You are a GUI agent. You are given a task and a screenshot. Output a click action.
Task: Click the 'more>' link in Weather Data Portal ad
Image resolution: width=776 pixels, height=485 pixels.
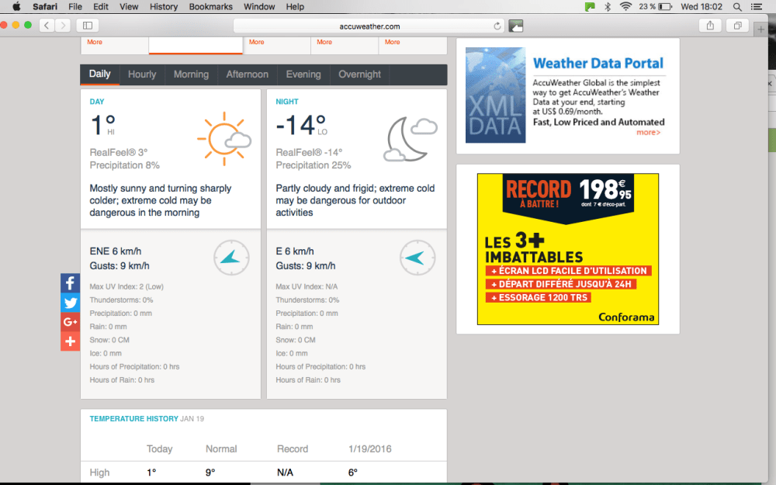(648, 133)
